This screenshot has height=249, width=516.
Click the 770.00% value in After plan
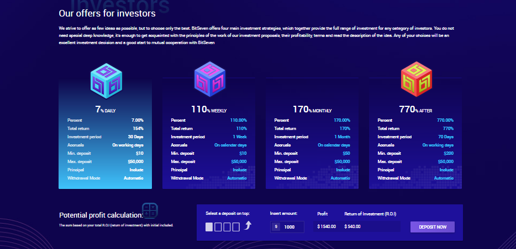[445, 121]
